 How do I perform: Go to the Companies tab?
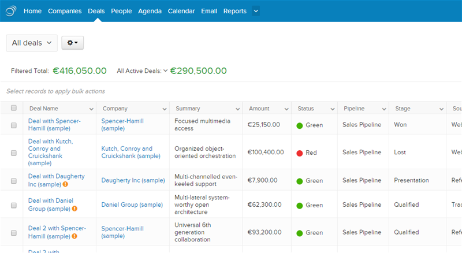[x=65, y=11]
